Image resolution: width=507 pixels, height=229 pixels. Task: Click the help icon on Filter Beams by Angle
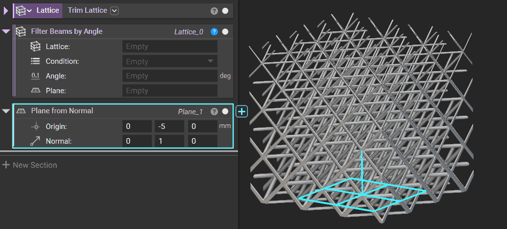pyautogui.click(x=214, y=32)
